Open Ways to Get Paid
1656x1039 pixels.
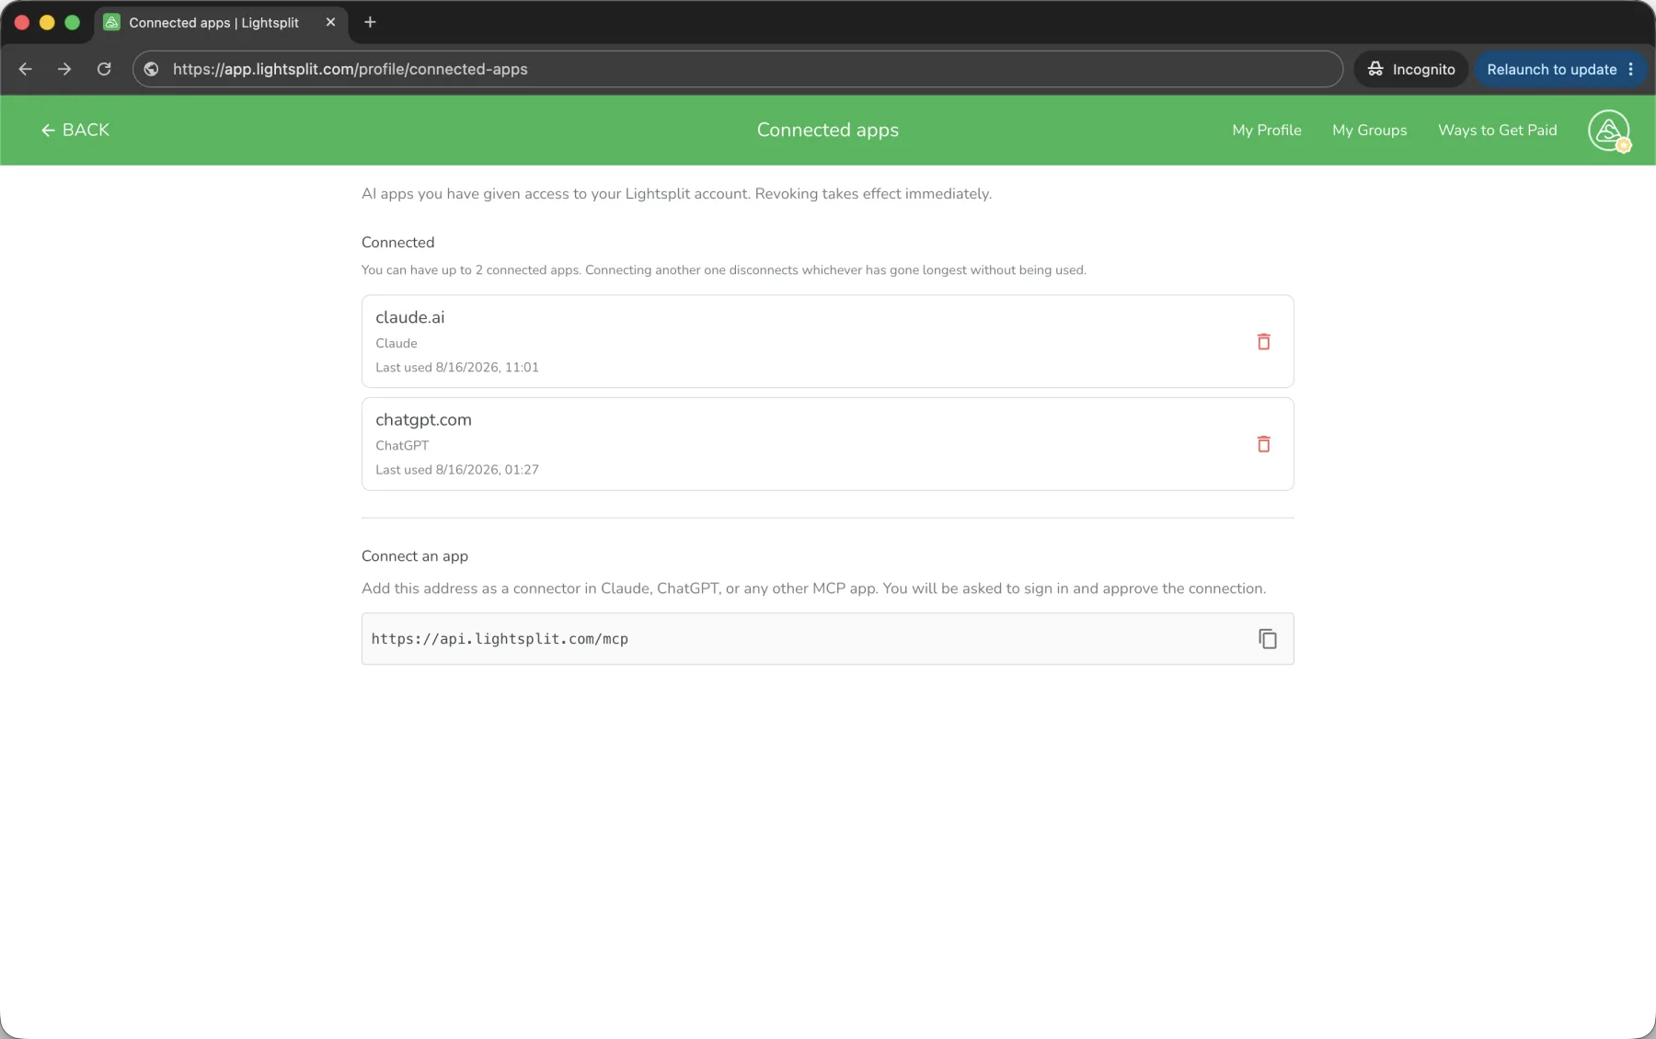tap(1497, 131)
